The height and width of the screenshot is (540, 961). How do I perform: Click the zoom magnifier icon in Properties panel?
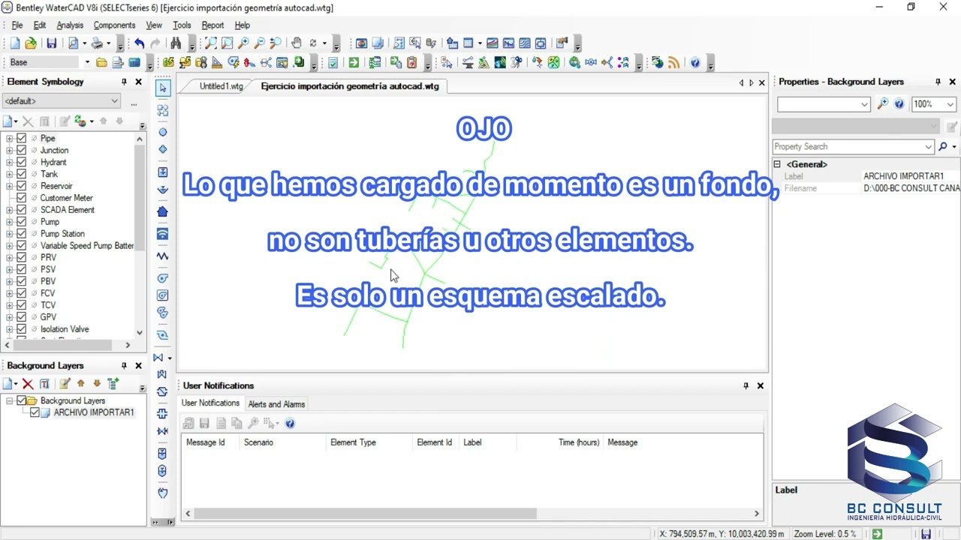883,104
